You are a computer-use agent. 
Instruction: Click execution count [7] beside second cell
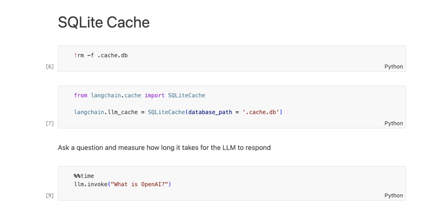tap(50, 123)
